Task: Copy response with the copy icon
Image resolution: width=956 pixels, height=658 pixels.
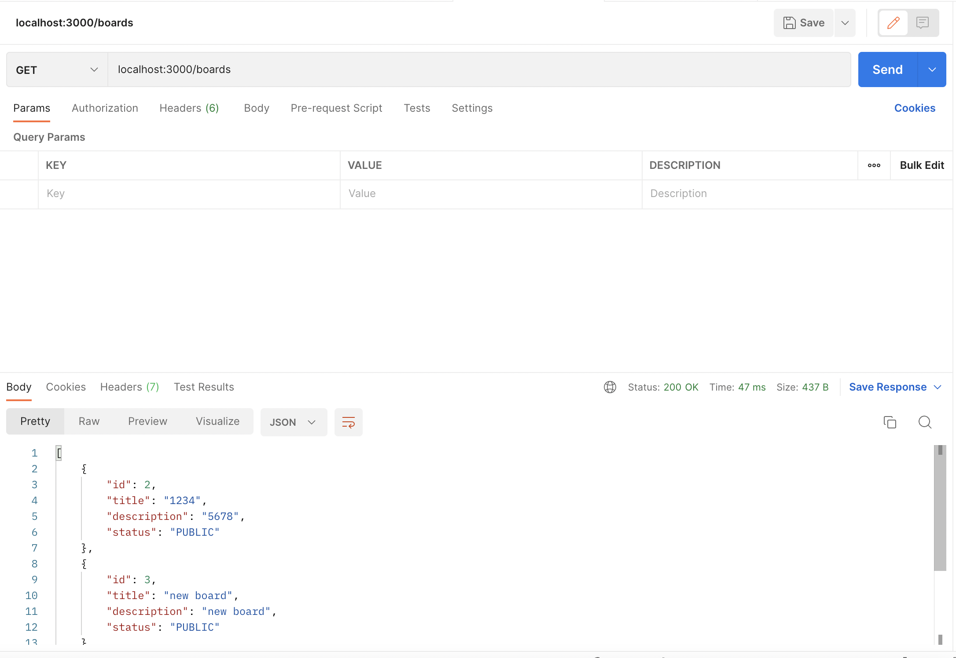Action: click(x=890, y=422)
